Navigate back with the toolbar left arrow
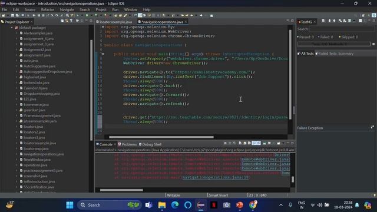This screenshot has height=212, width=377. [x=192, y=15]
